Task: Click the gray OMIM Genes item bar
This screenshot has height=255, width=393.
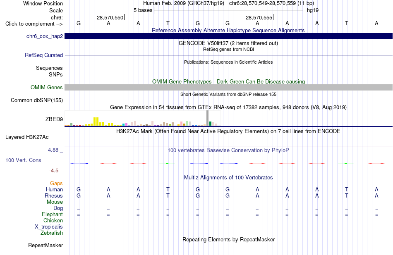Action: click(x=228, y=88)
